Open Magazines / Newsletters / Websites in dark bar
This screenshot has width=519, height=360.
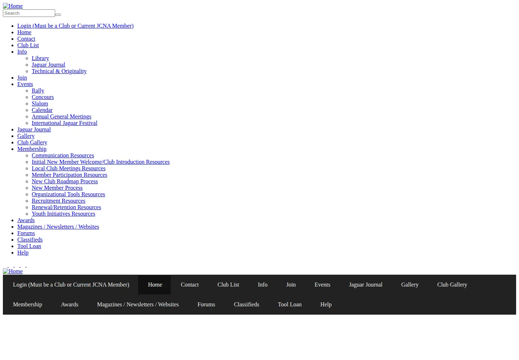[x=138, y=305]
